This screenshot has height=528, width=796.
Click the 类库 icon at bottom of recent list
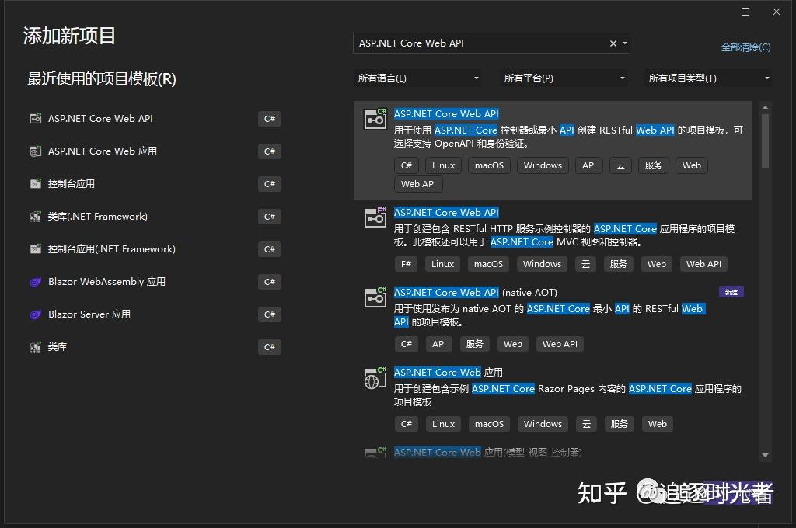click(35, 346)
